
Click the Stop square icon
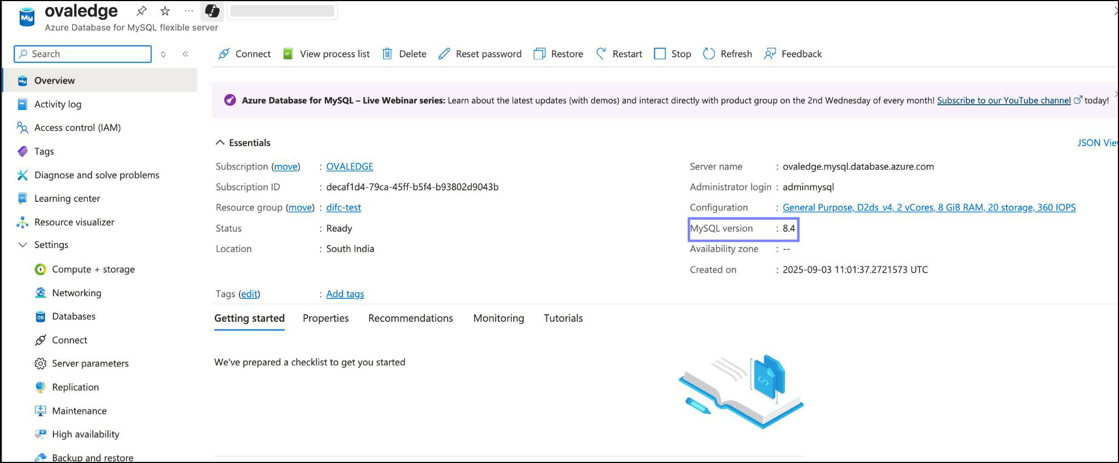pyautogui.click(x=660, y=54)
